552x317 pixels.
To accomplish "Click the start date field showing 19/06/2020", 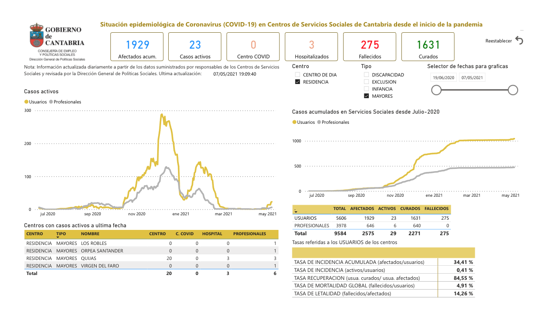I will (x=444, y=78).
